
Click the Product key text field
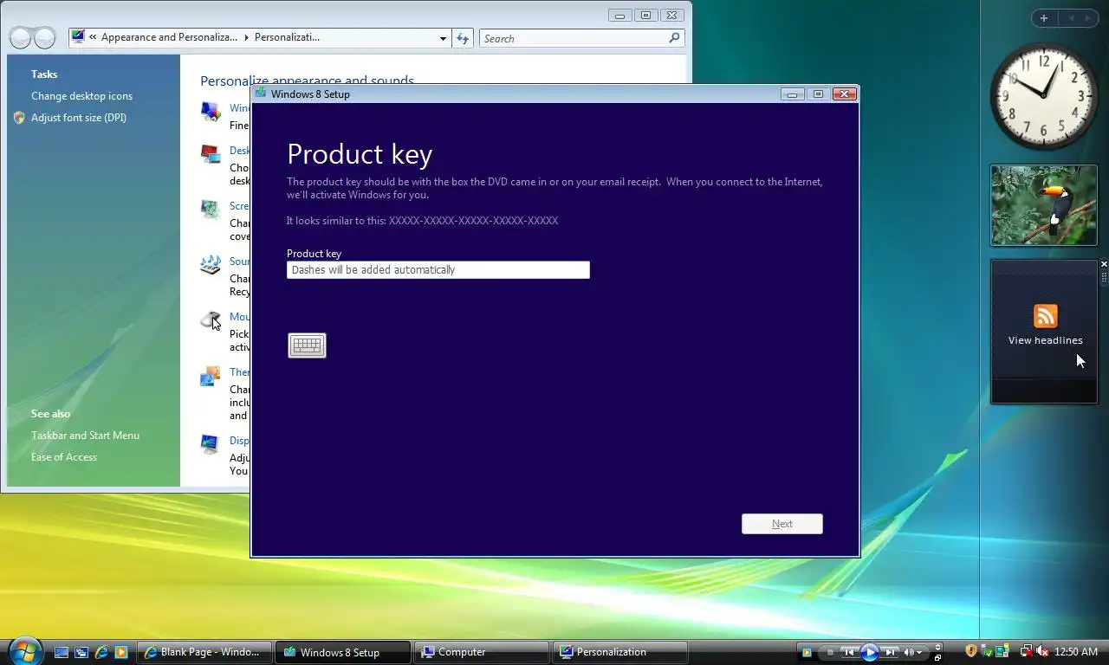438,270
